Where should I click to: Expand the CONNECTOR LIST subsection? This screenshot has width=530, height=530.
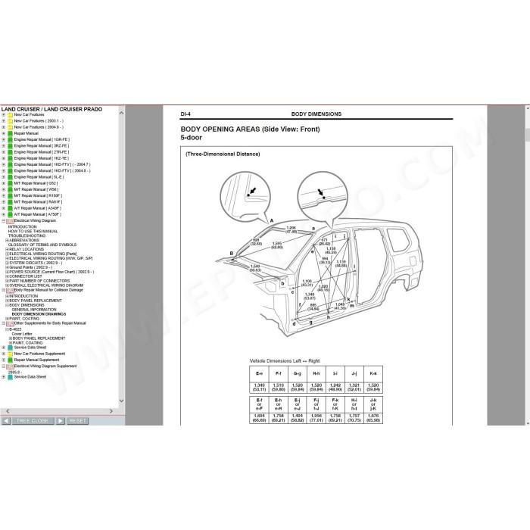click(7, 276)
